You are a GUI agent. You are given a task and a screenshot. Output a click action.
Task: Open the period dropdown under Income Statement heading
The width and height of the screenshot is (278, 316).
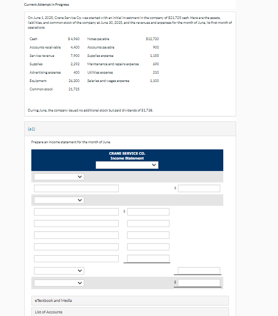pos(127,165)
